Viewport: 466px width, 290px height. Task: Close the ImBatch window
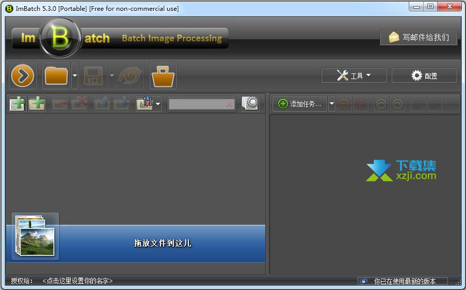(x=449, y=7)
